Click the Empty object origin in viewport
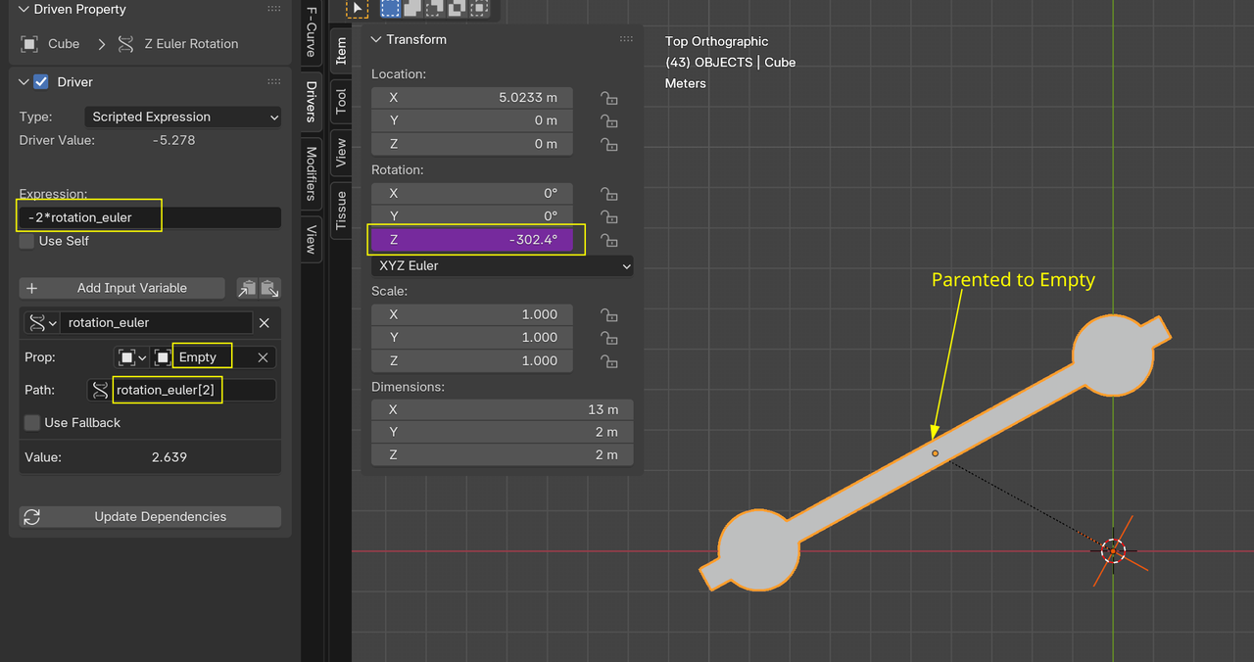The image size is (1254, 662). 1113,550
